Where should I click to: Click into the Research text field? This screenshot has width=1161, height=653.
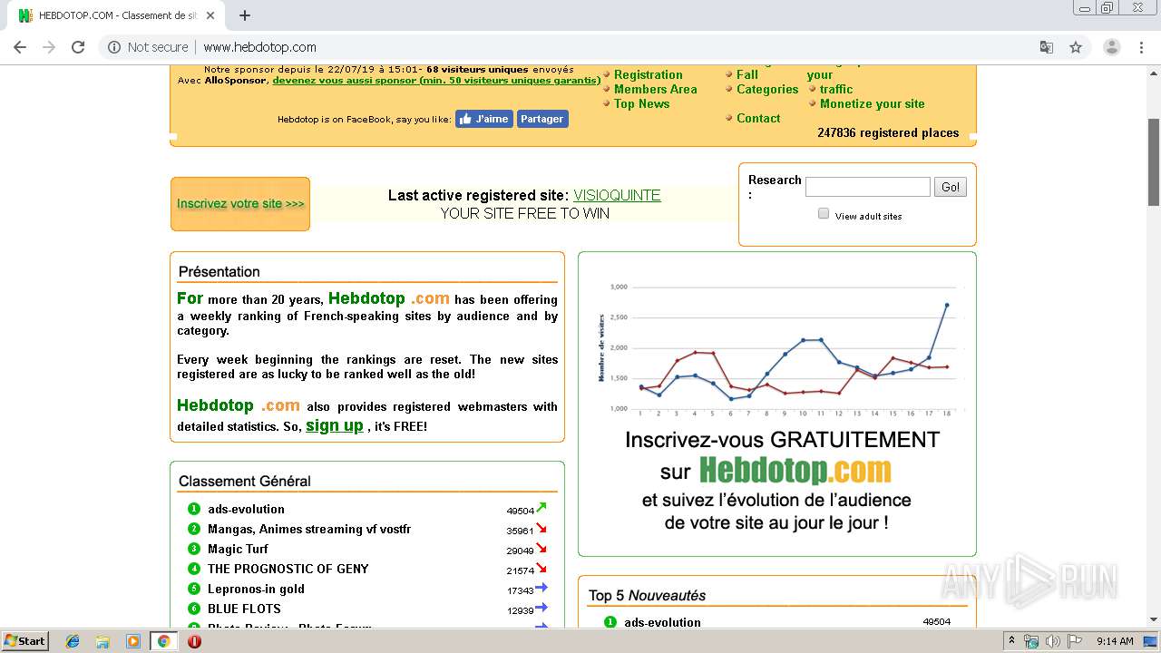[868, 187]
